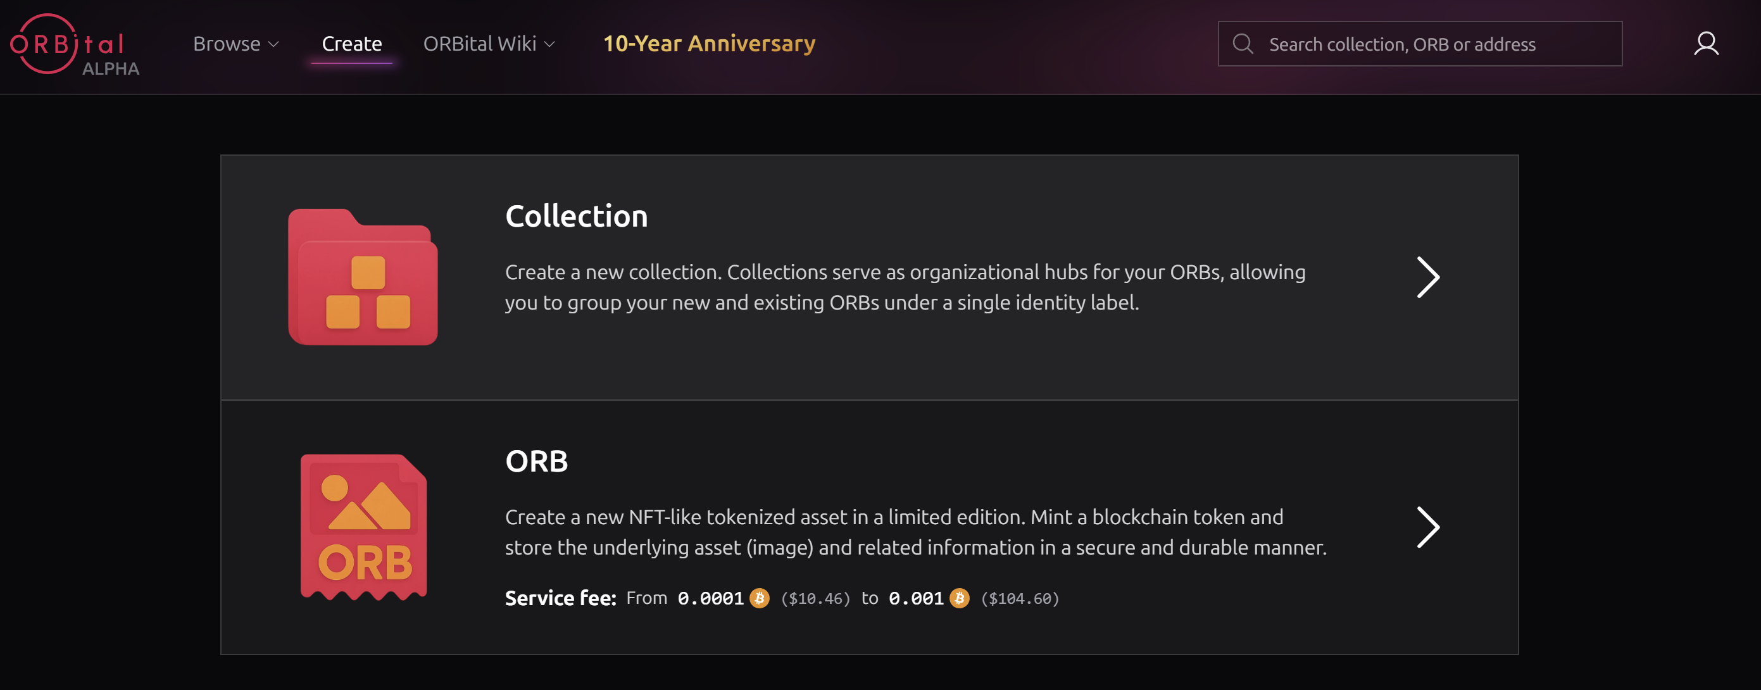The image size is (1761, 690).
Task: Open the 10-Year Anniversary page
Action: pyautogui.click(x=709, y=44)
